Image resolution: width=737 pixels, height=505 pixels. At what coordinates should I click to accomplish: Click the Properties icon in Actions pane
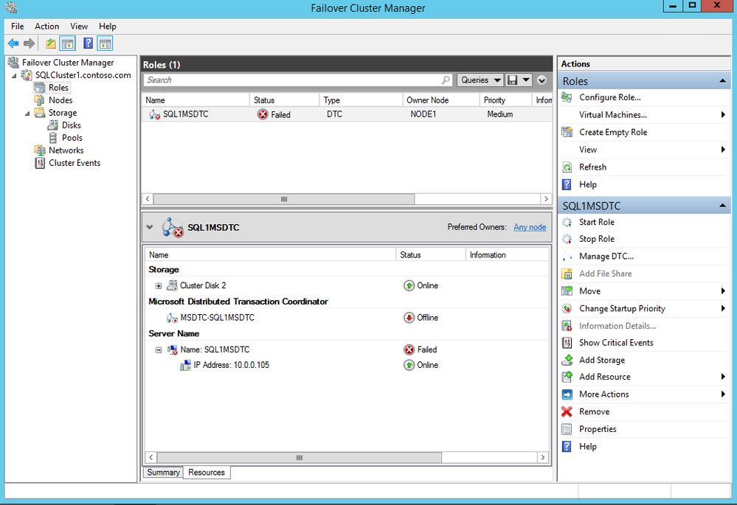click(567, 429)
